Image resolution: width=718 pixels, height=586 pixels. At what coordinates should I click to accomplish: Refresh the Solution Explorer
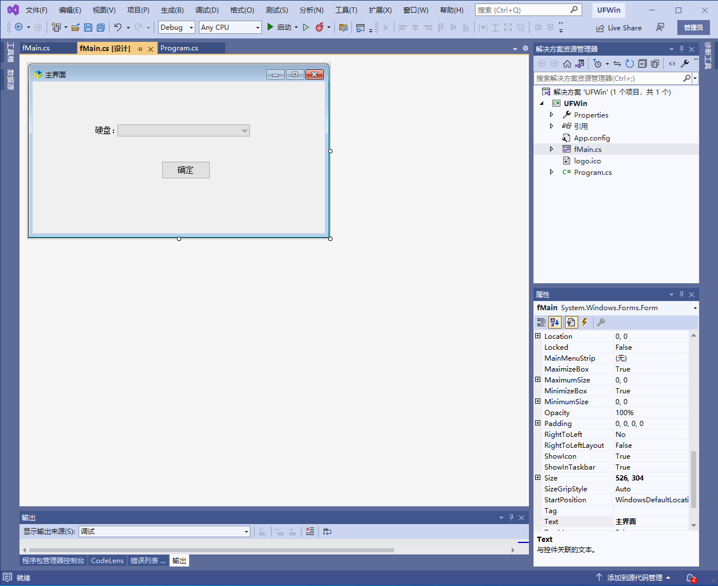coord(630,64)
